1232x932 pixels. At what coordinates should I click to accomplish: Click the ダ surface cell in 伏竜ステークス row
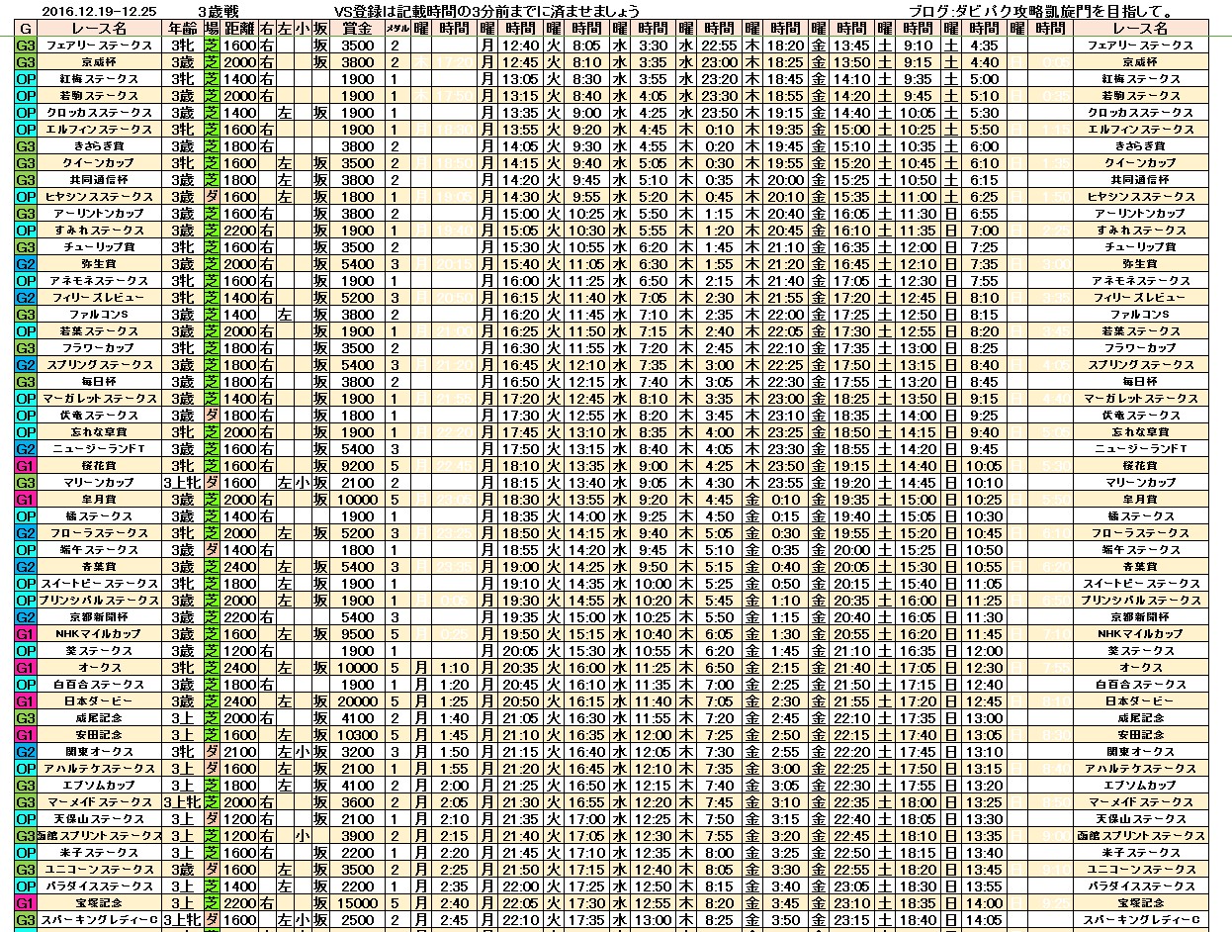211,416
